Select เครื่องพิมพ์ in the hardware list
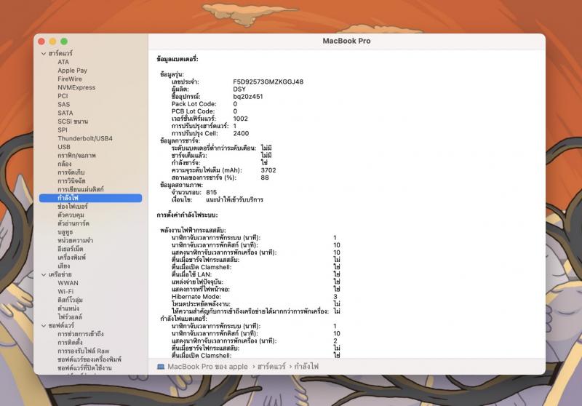 coord(71,258)
